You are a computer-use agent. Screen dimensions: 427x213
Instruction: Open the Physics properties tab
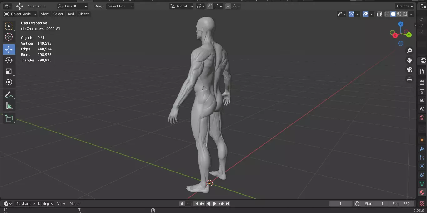point(422,166)
